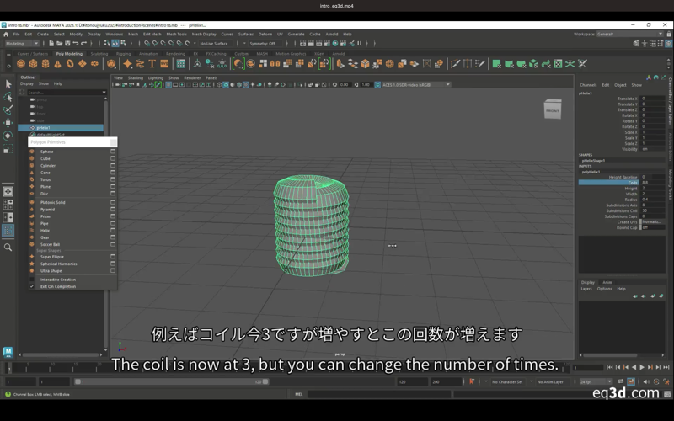Click the Bevel cube shelf icon

click(x=365, y=64)
